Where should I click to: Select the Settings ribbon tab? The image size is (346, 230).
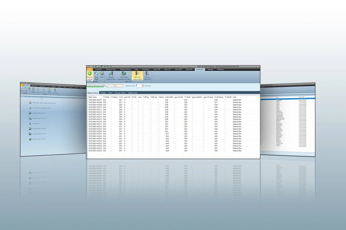pos(210,69)
